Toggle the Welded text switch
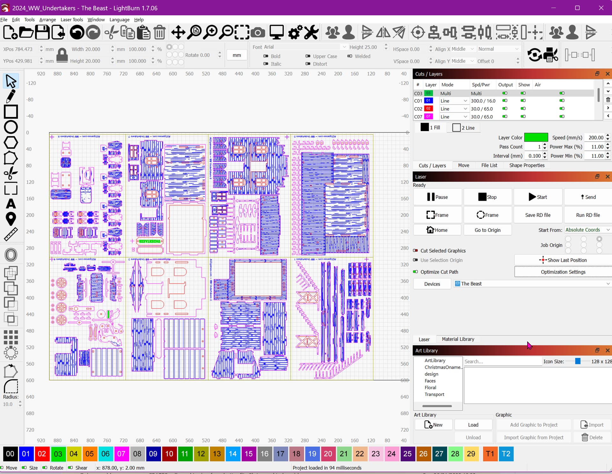Screen dimensions: 612x474 click(350, 56)
